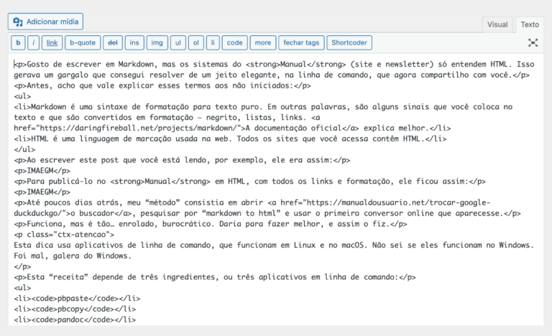
Task: Click the Adicionar mídia button
Action: pos(45,22)
